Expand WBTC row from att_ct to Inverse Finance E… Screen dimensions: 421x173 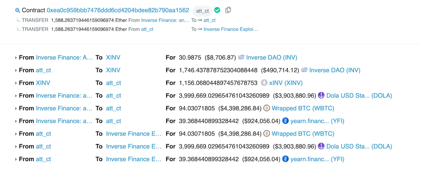[x=16, y=134]
